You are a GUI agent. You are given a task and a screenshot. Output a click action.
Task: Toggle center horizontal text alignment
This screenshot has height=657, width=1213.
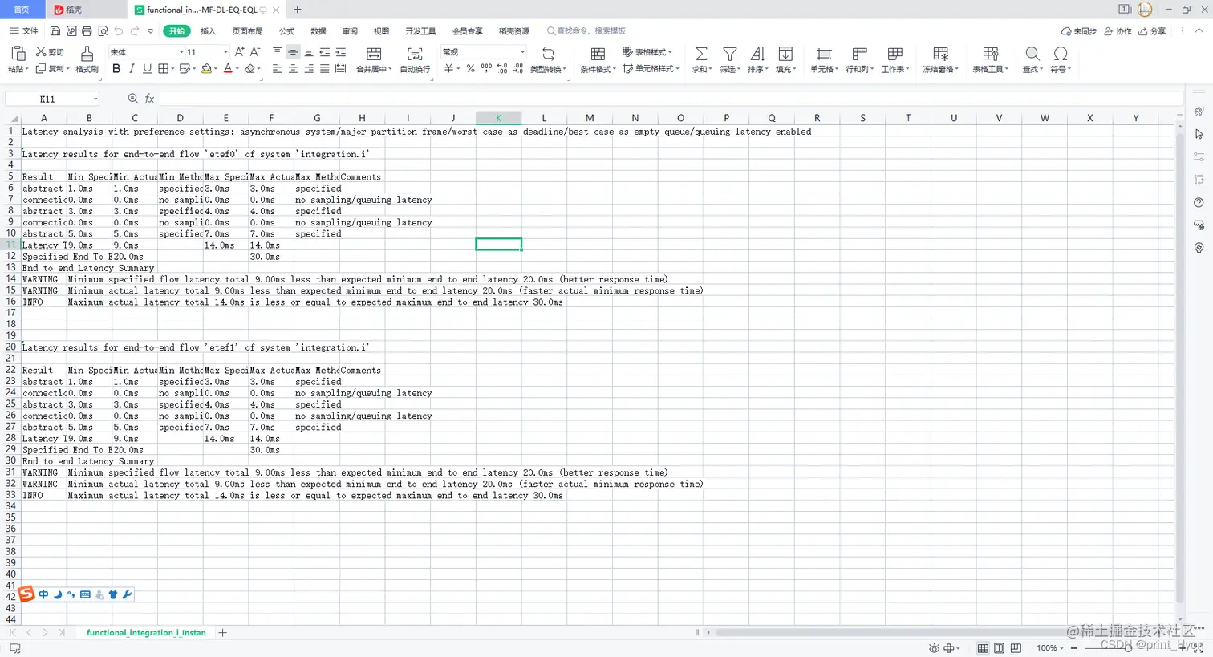coord(293,69)
